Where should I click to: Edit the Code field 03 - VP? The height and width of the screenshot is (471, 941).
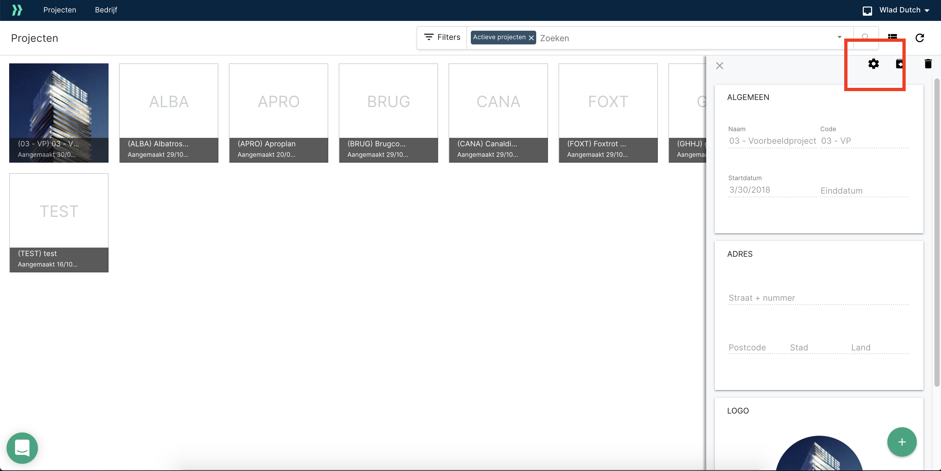864,141
